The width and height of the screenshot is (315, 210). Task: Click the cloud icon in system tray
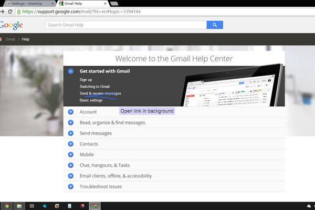click(309, 206)
